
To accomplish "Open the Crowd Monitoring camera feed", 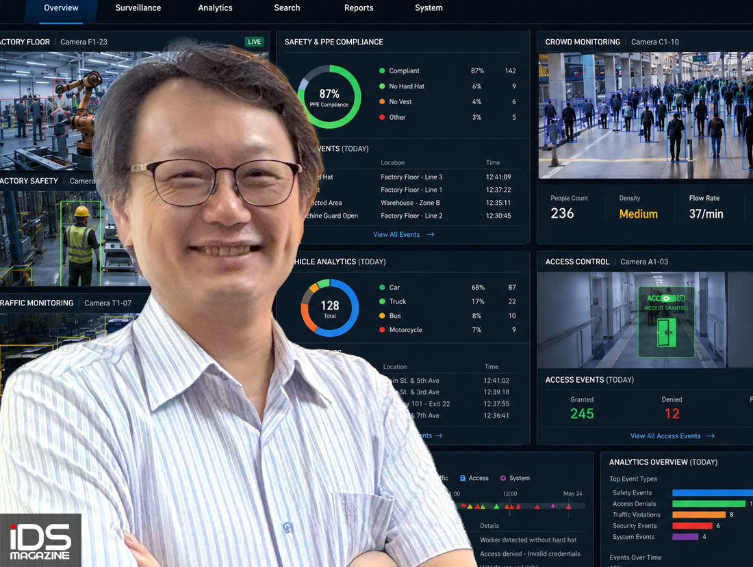I will [x=646, y=115].
